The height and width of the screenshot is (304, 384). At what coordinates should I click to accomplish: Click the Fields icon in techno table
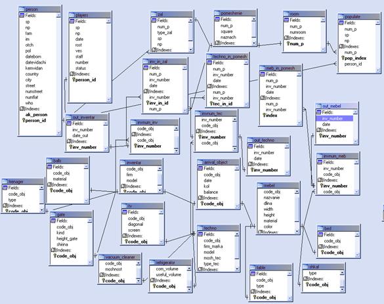(x=200, y=234)
